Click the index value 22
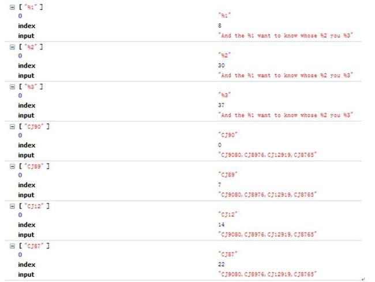 coord(221,264)
